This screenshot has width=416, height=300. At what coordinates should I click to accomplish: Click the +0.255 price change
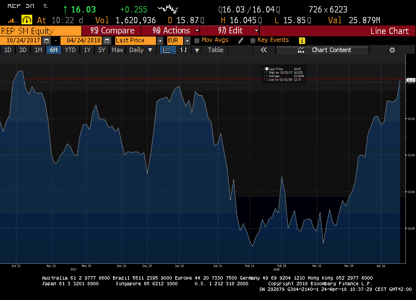point(133,10)
